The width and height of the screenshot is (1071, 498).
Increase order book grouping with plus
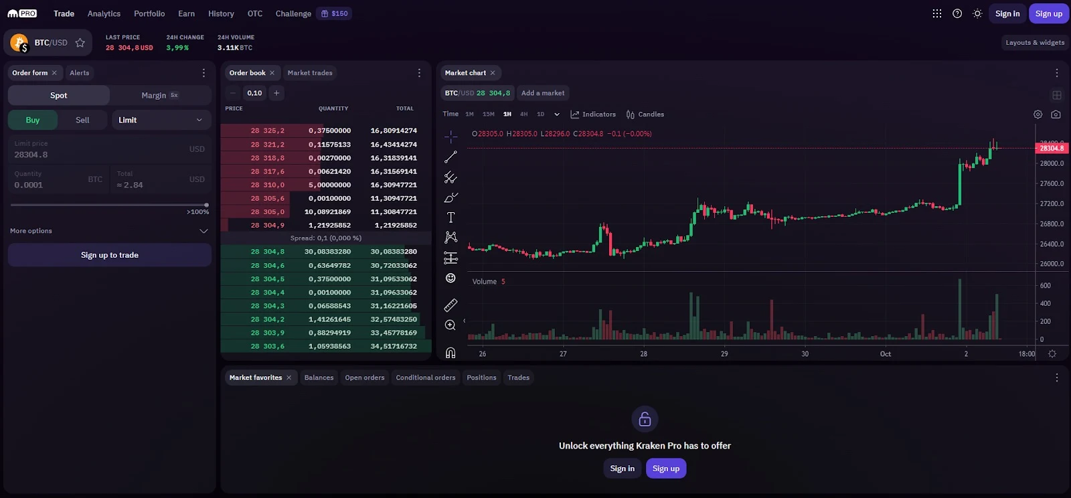[x=276, y=93]
